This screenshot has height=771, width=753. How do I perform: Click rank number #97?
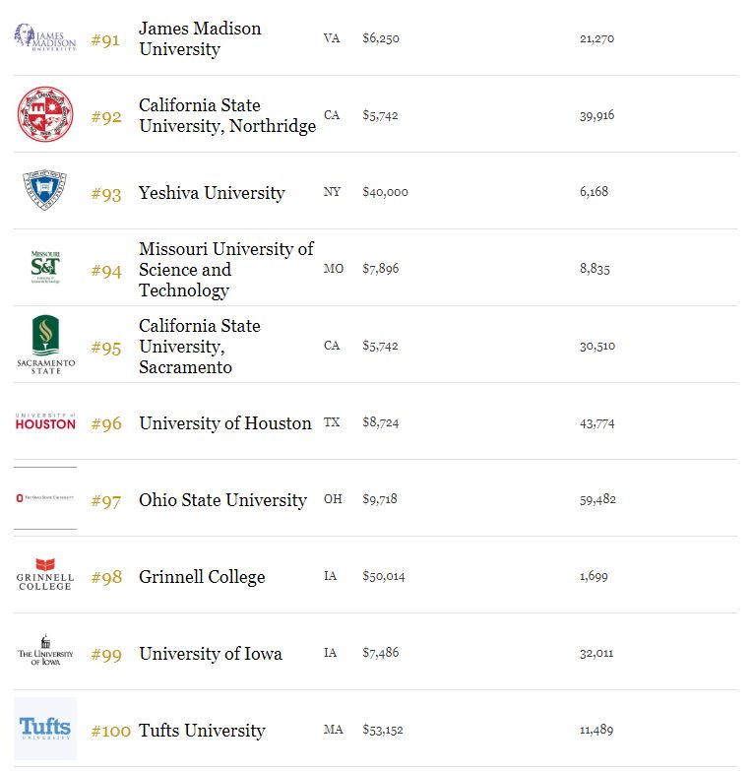[x=106, y=501]
